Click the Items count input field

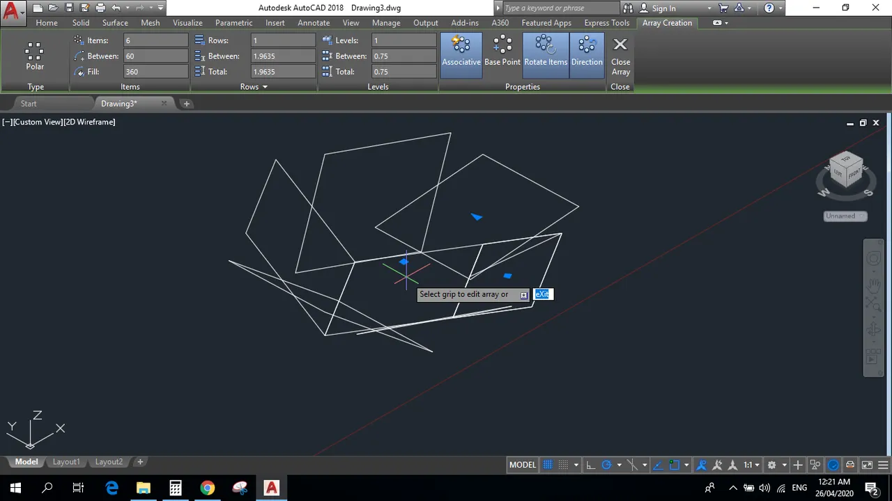pyautogui.click(x=155, y=40)
